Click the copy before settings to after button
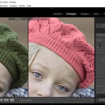105x105 pixels. point(1,100)
